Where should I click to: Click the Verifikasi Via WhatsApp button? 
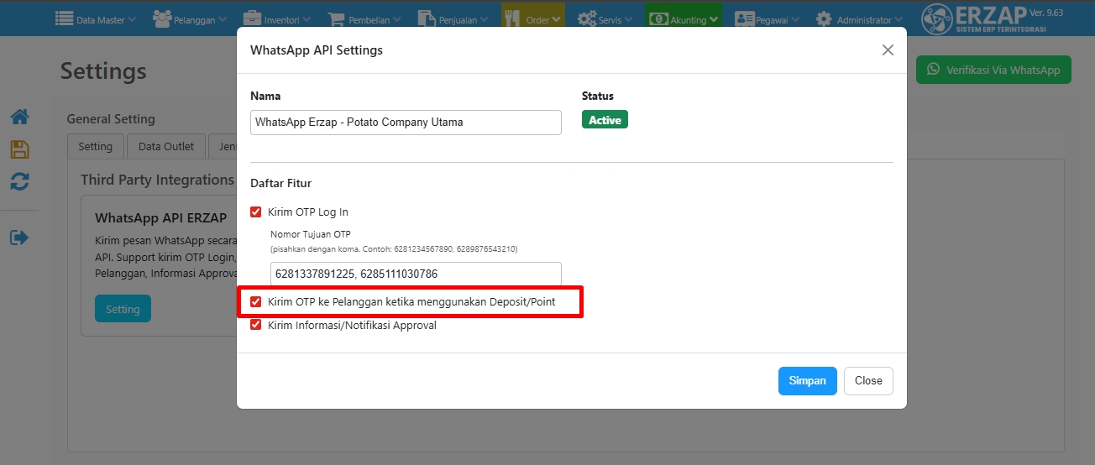click(x=993, y=71)
